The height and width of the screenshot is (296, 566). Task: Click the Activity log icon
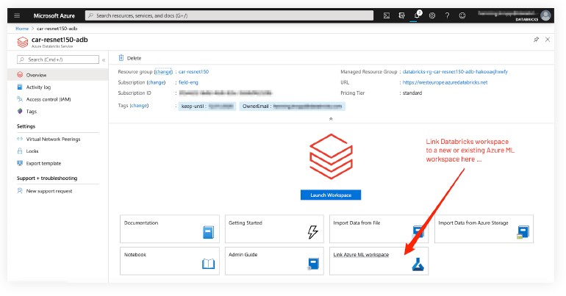coord(20,87)
